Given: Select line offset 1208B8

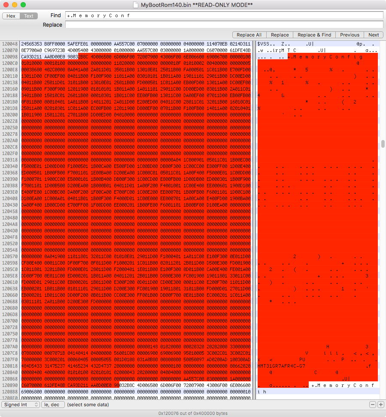Looking at the screenshot, I should 10,392.
